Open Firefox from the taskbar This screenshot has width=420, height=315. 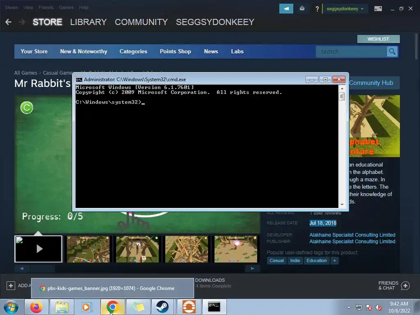[36, 307]
